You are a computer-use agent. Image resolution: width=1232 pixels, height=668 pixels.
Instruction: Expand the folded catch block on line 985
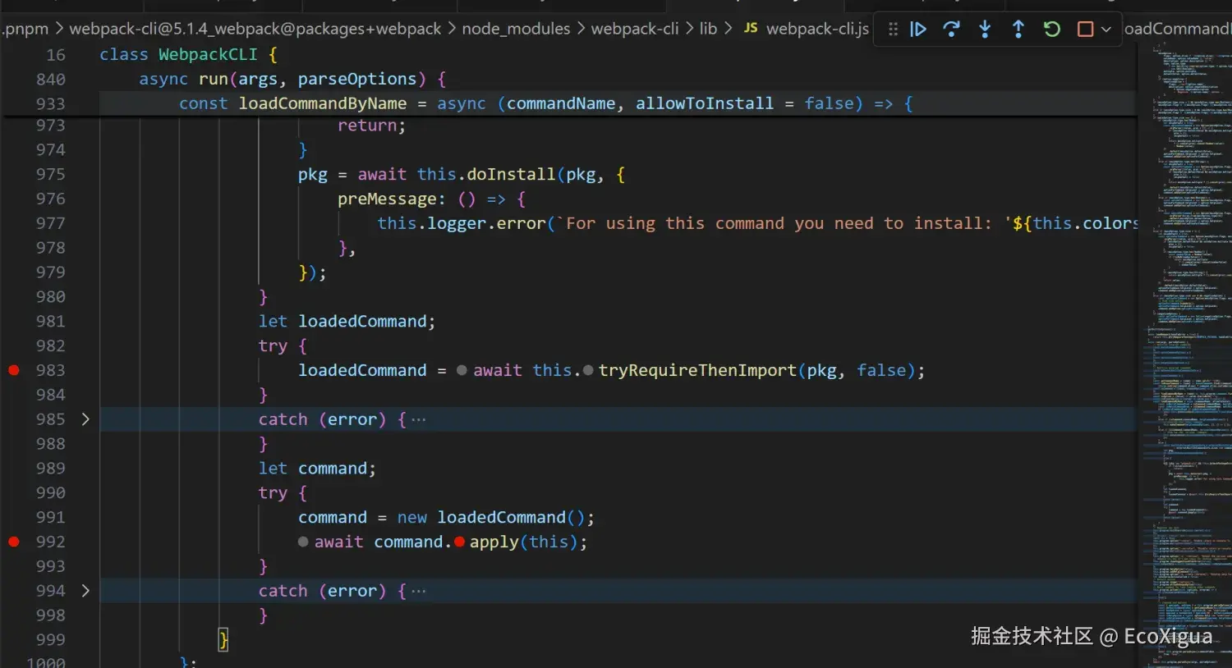(x=85, y=419)
